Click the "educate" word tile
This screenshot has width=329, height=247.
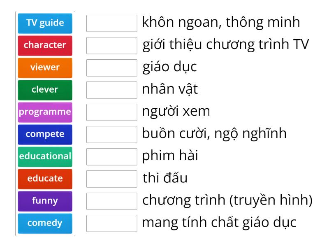point(45,179)
